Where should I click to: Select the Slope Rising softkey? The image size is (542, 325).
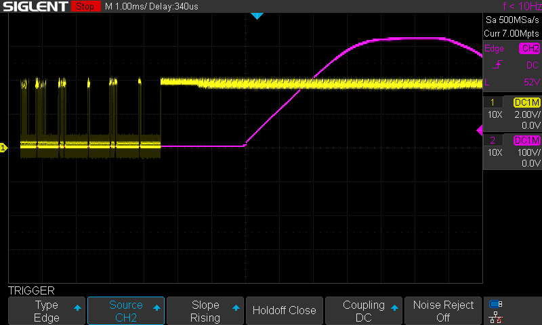(x=205, y=311)
